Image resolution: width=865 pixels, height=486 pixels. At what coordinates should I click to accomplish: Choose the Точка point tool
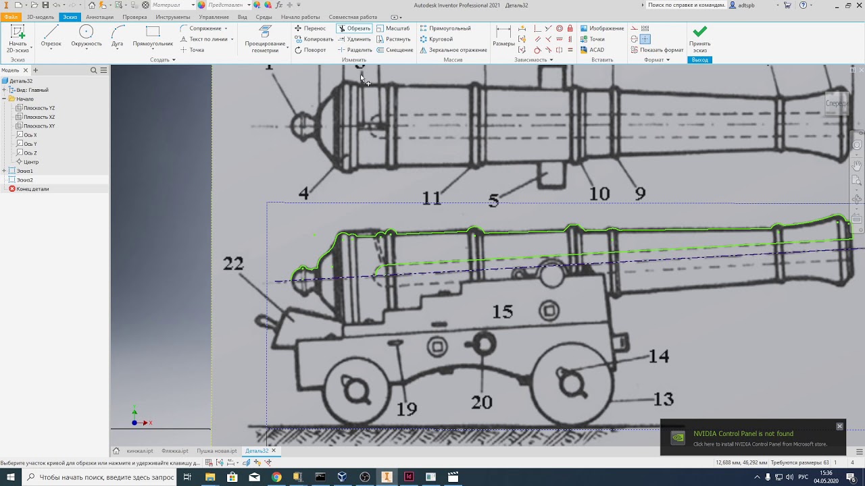pos(192,50)
